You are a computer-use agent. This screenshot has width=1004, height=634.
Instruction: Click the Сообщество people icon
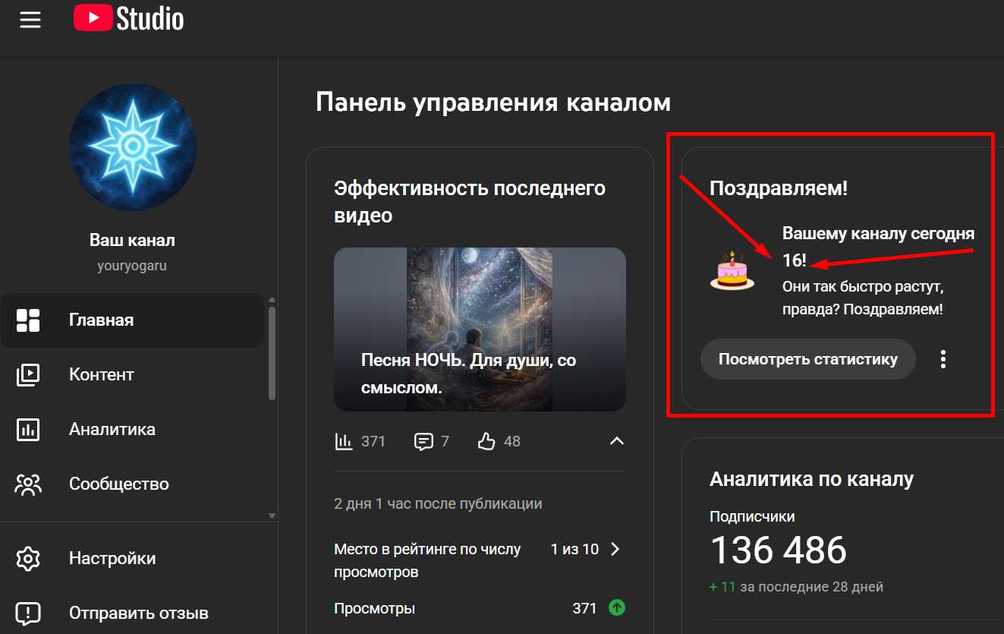tap(28, 484)
